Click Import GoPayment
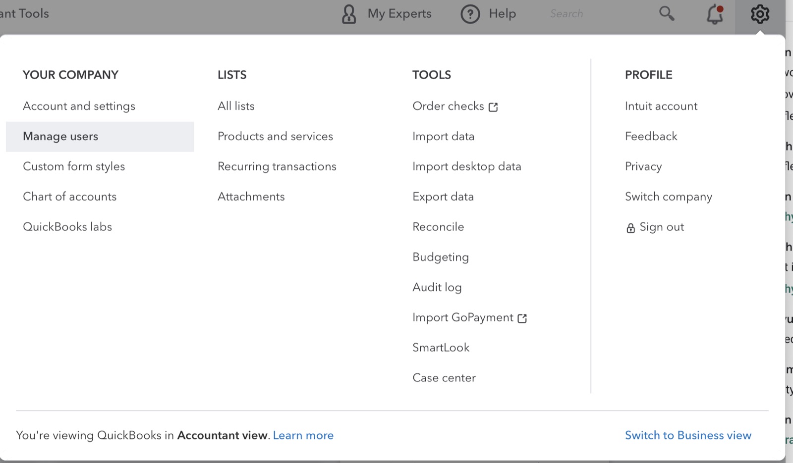The width and height of the screenshot is (793, 463). click(462, 317)
